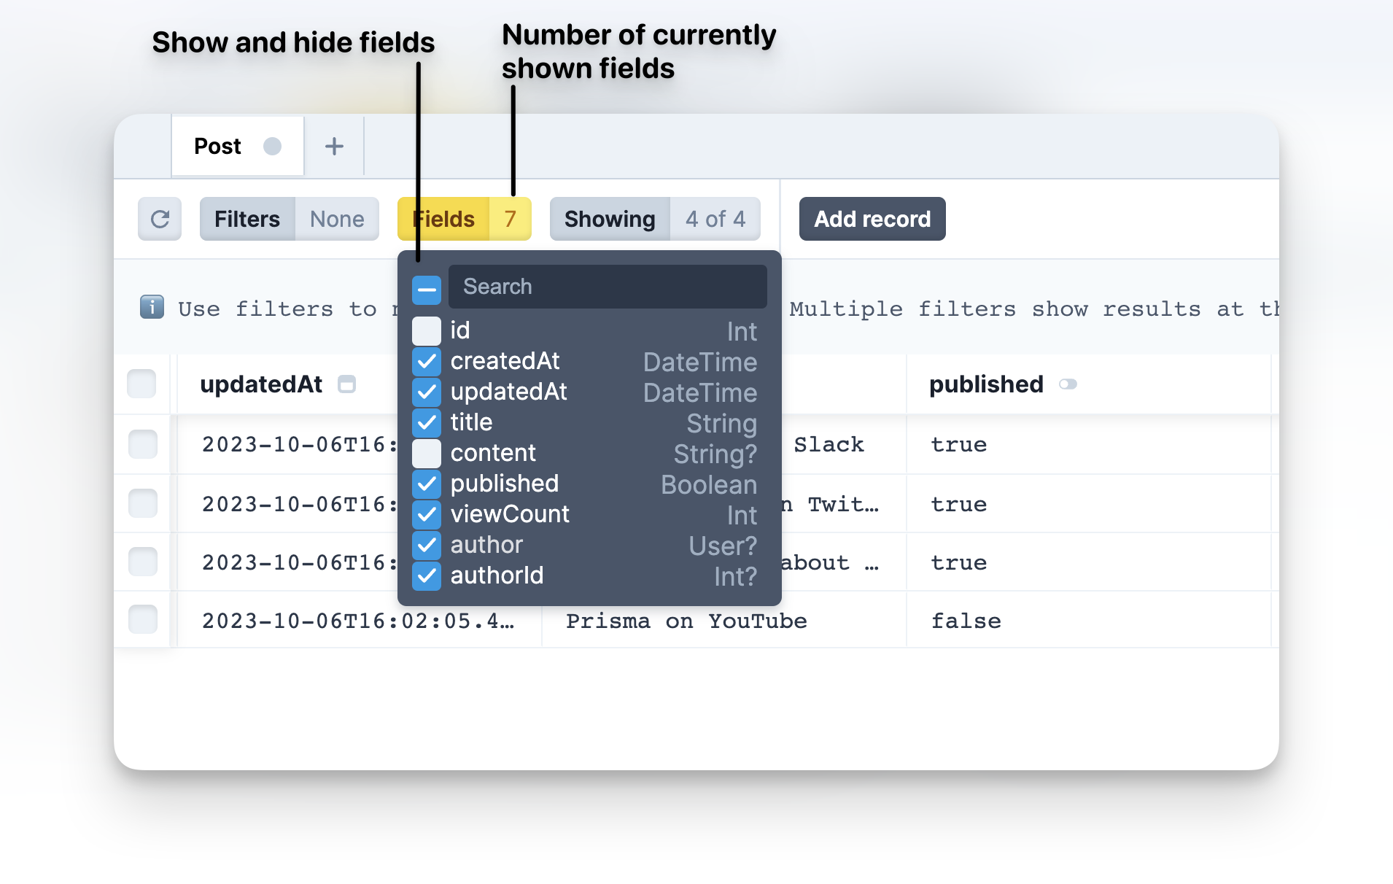Click the info icon in the filters banner
This screenshot has height=884, width=1393.
coord(151,307)
